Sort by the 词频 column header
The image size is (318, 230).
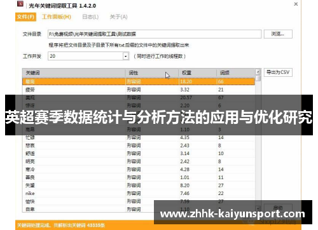[235, 73]
